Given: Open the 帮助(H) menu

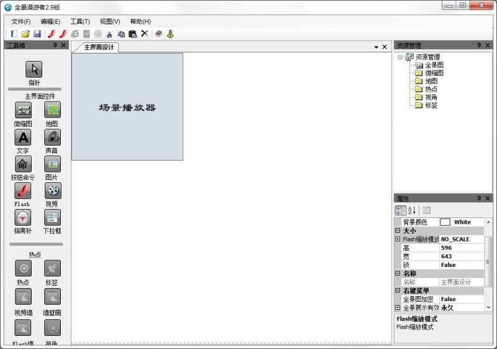Looking at the screenshot, I should 140,22.
